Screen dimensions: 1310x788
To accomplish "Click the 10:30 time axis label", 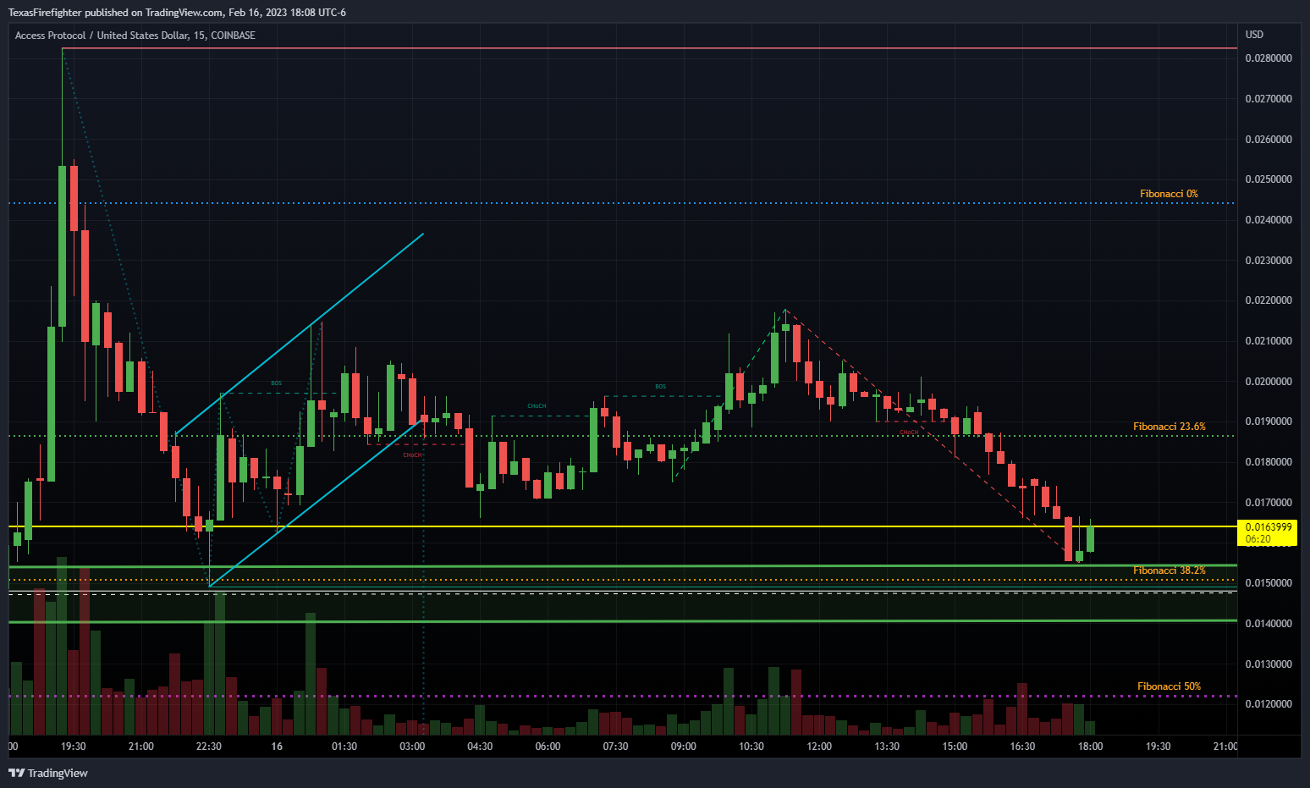I will 751,747.
